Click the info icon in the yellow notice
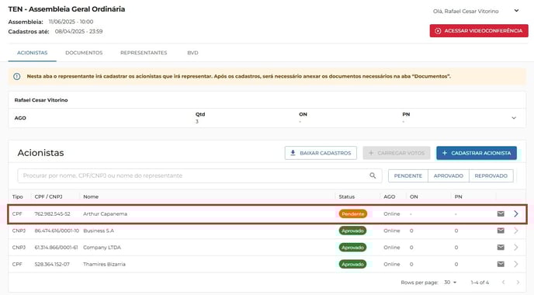 [17, 76]
